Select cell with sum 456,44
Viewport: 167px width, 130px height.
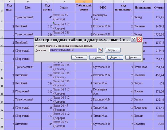(x=159, y=75)
